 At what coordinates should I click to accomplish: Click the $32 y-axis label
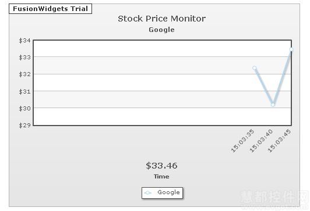pos(24,74)
